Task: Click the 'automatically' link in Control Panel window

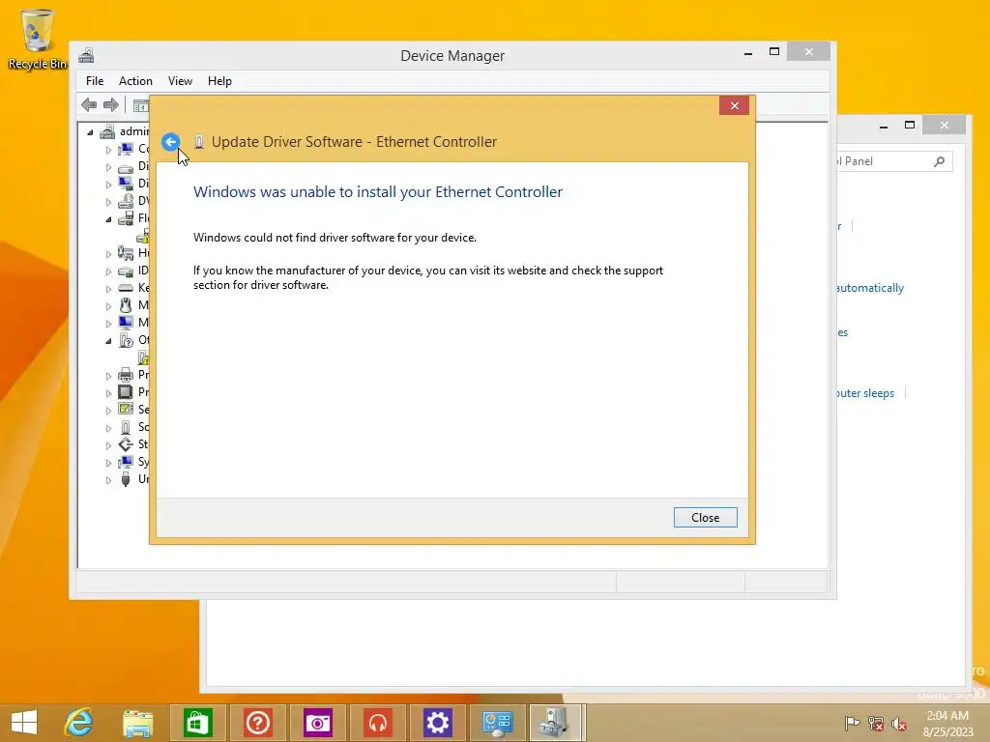Action: point(870,288)
